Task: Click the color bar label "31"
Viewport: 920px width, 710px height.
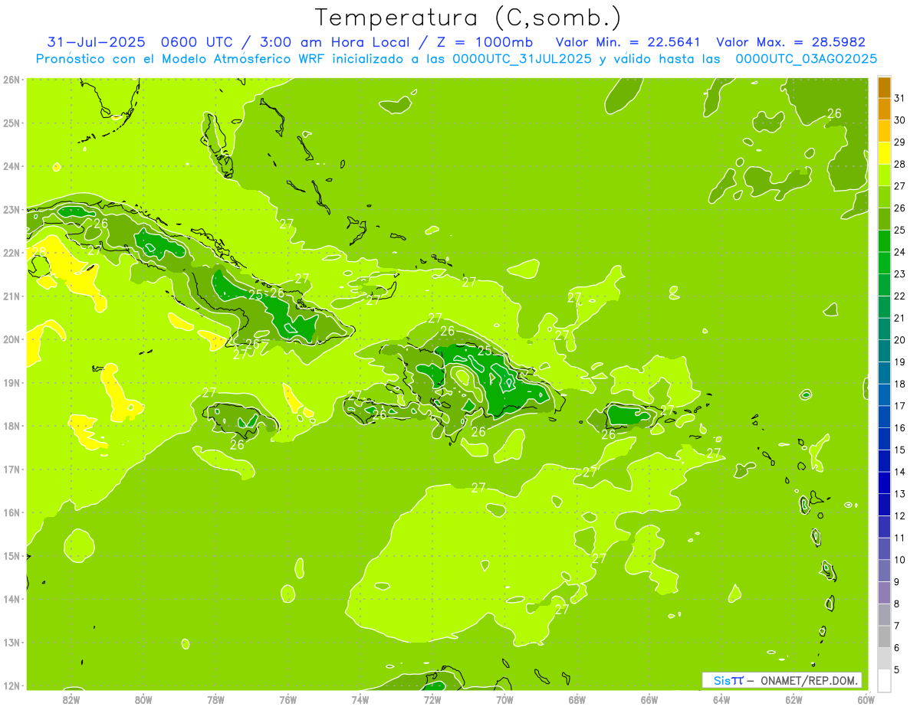Action: coord(899,99)
